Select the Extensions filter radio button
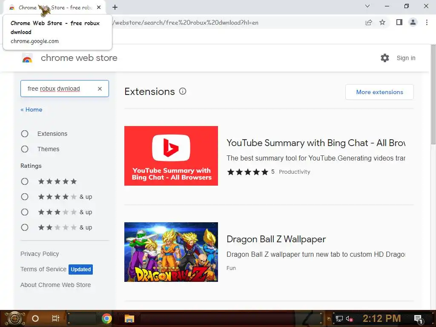 [x=25, y=134]
